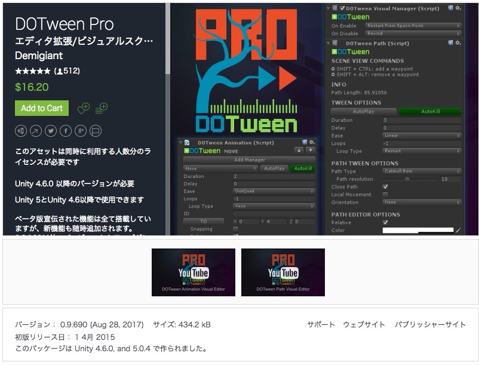The image size is (479, 365).
Task: Toggle the Local Movement checkbox
Action: 385,195
